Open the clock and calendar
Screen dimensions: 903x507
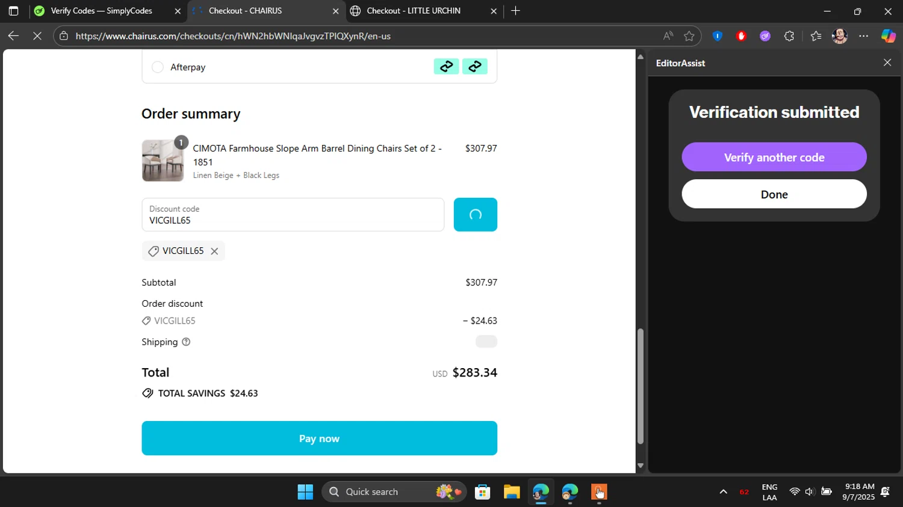pyautogui.click(x=859, y=492)
